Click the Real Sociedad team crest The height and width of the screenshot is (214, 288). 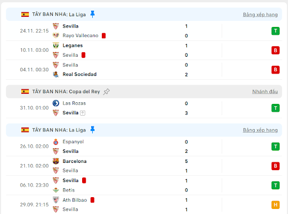56,74
